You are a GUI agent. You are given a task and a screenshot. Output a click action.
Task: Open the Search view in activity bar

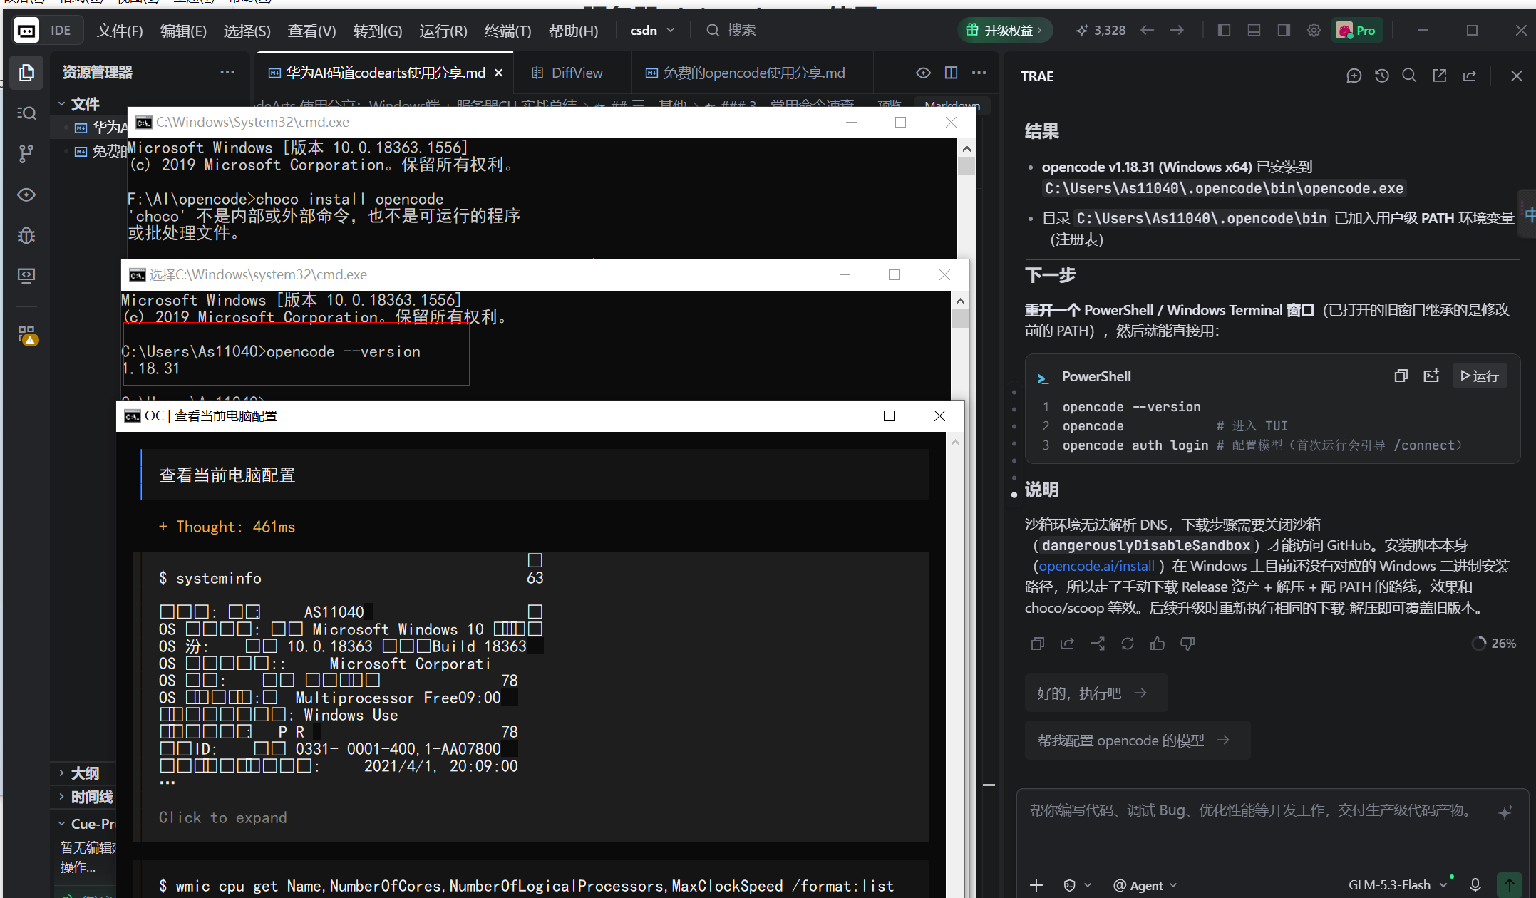coord(26,113)
